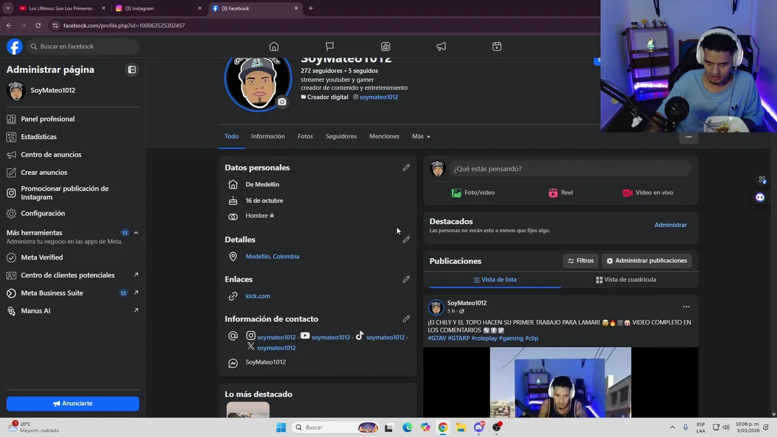Viewport: 777px width, 437px height.
Task: Click the camera icon on the profile picture
Action: click(x=282, y=102)
